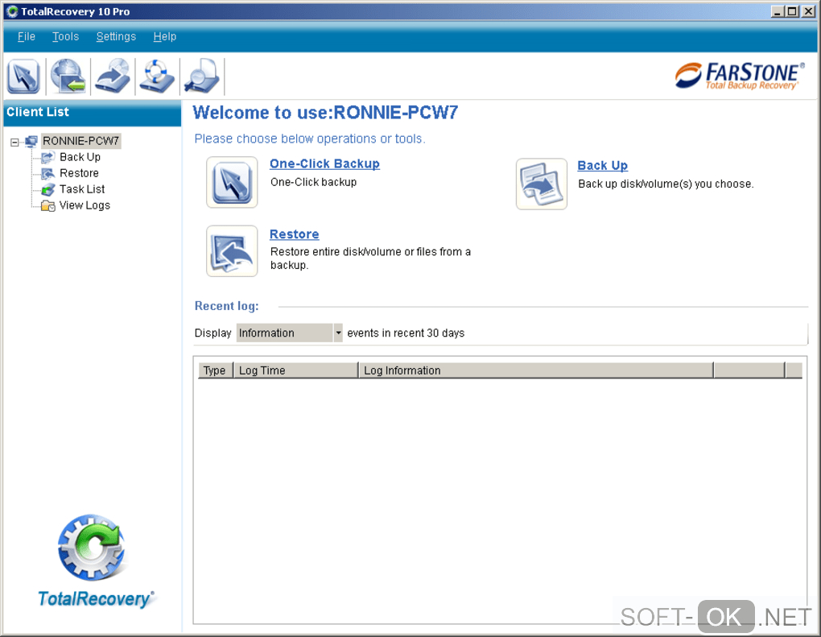Collapse the RONNIE-PCW7 tree node
Viewport: 821px width, 637px height.
[x=14, y=142]
